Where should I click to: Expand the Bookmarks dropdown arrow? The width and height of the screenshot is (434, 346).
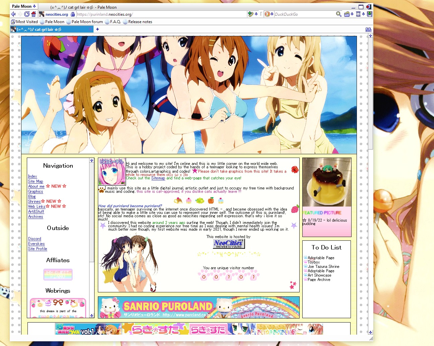coord(352,14)
